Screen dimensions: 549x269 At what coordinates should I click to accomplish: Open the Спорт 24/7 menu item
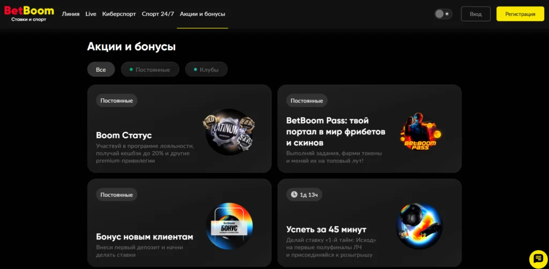click(x=158, y=14)
